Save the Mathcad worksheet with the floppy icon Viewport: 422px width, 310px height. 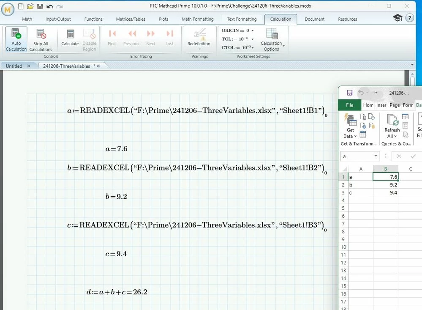point(40,6)
